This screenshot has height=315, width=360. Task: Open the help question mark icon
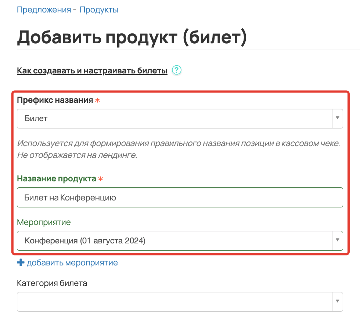177,70
